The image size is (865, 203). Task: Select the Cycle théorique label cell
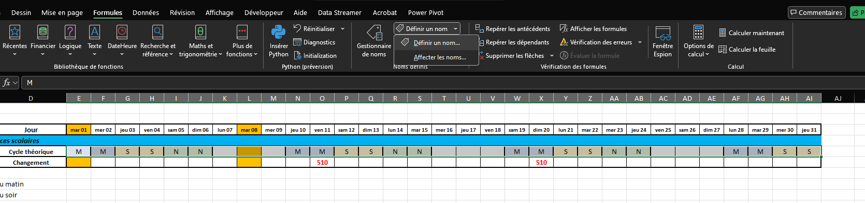coord(31,151)
